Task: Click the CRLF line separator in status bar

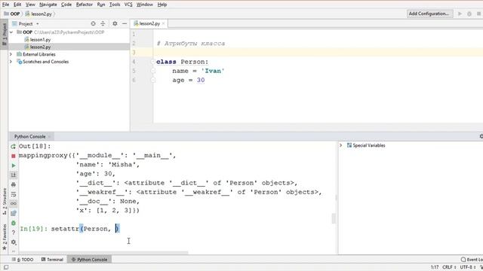Action: point(449,267)
